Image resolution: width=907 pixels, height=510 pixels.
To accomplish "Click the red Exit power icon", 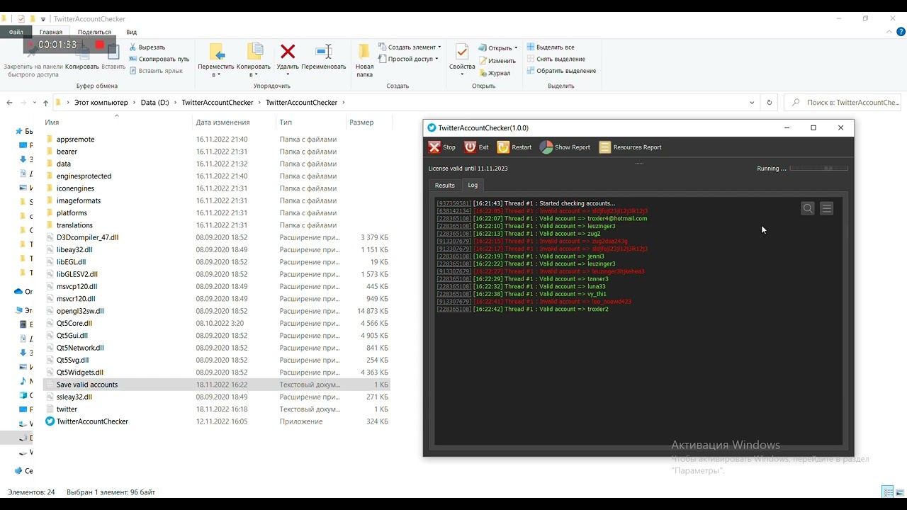I will tap(471, 147).
